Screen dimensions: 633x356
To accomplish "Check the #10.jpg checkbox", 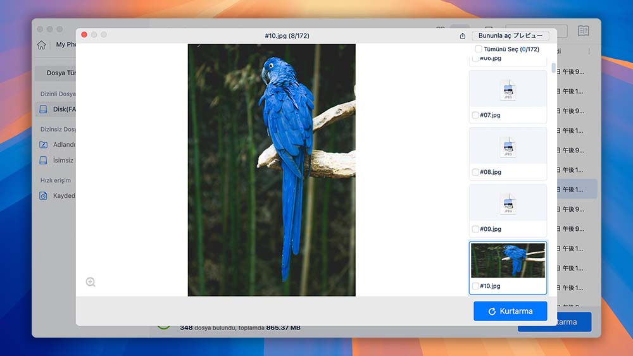I will tap(475, 286).
